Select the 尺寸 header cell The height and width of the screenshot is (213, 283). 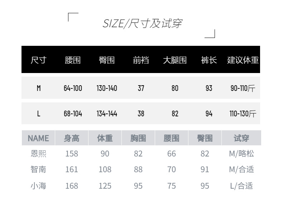38,60
